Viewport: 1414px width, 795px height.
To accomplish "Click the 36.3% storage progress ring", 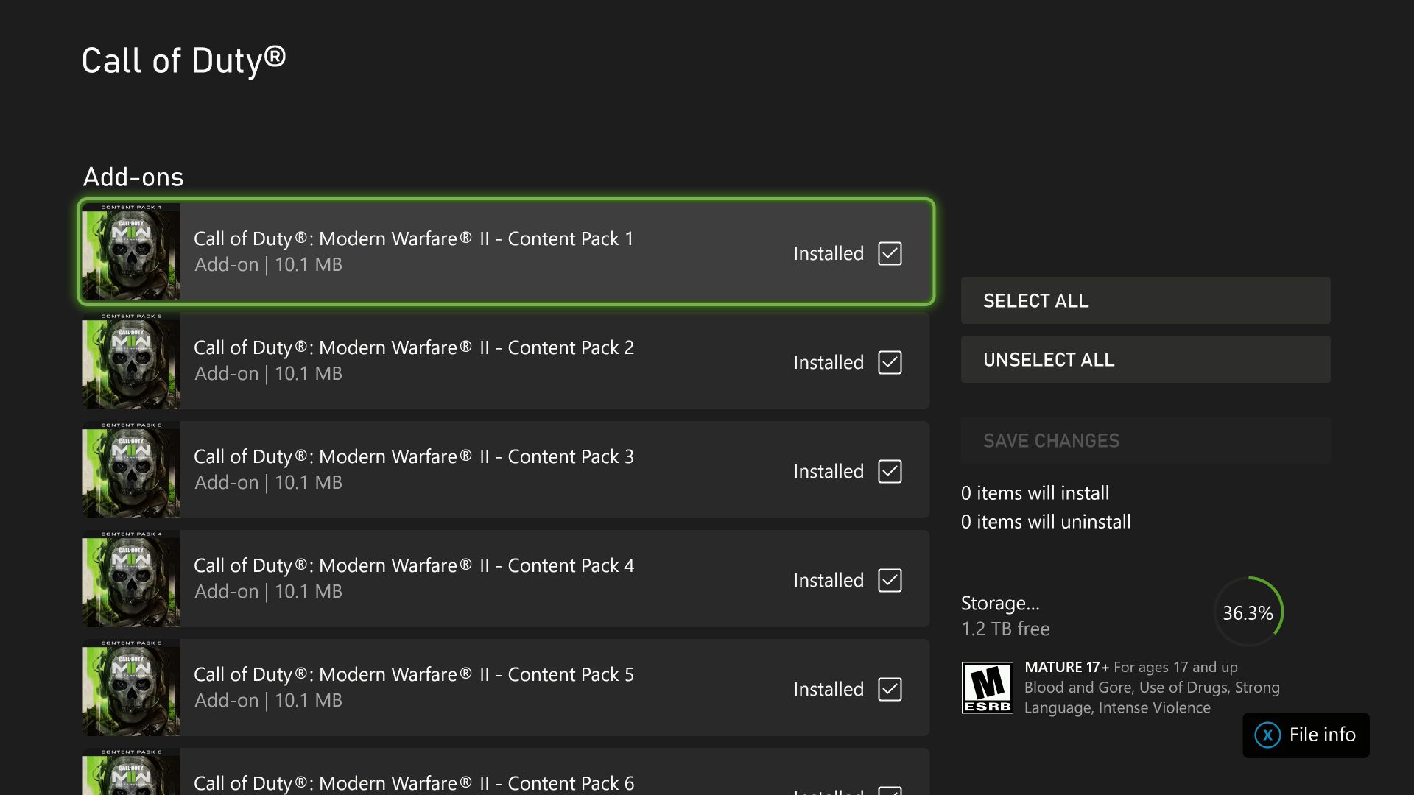I will coord(1248,611).
